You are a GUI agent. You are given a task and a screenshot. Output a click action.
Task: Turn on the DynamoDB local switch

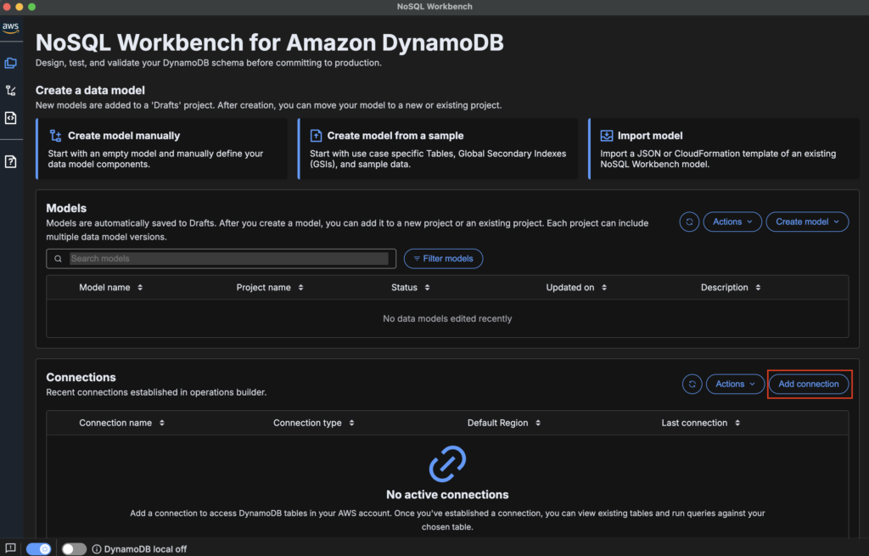pos(74,549)
